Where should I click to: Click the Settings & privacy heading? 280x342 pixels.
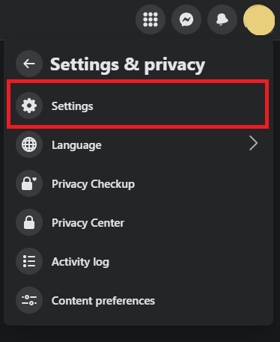127,65
